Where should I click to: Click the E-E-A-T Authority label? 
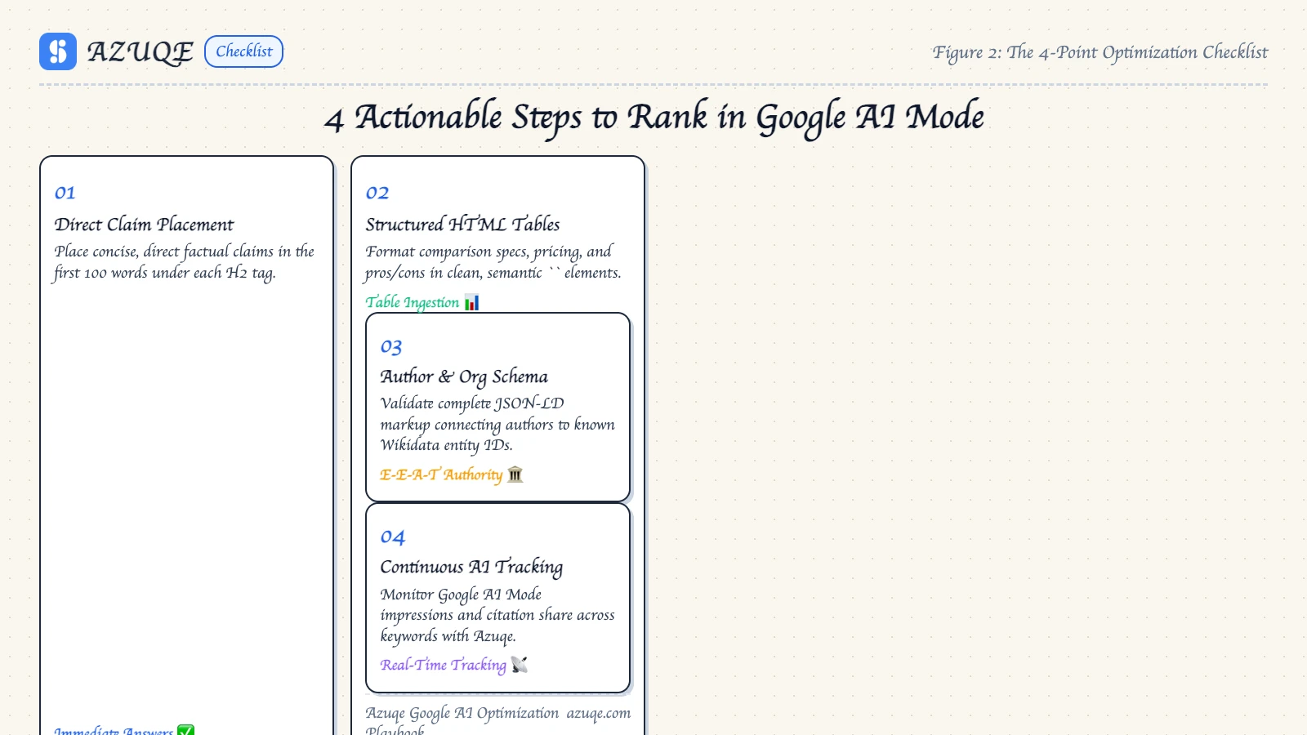tap(441, 474)
